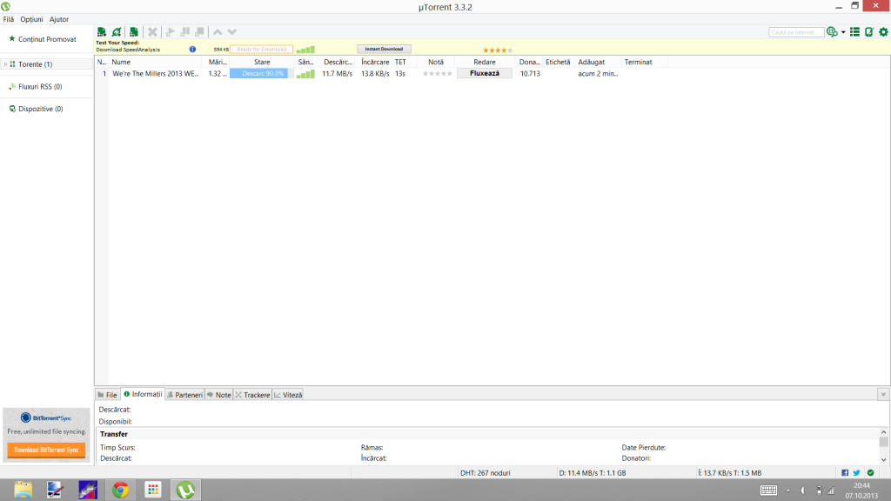Open Google Chrome from taskbar
Image resolution: width=891 pixels, height=501 pixels.
coord(120,490)
